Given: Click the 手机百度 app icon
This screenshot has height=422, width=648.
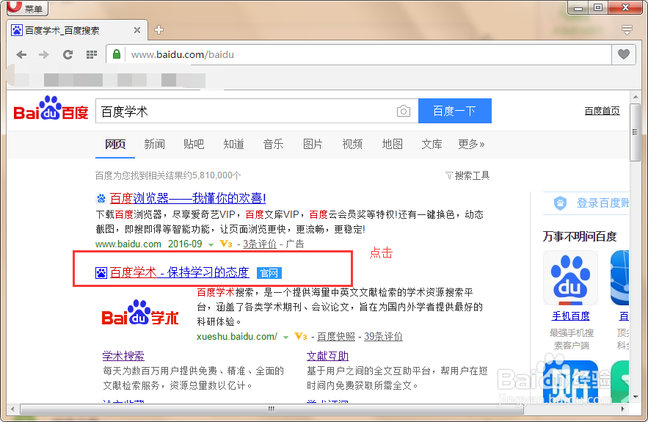Looking at the screenshot, I should point(570,277).
